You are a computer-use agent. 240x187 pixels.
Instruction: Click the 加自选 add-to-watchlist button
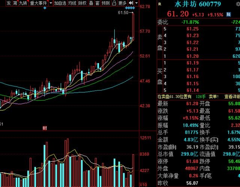[x=60, y=3]
